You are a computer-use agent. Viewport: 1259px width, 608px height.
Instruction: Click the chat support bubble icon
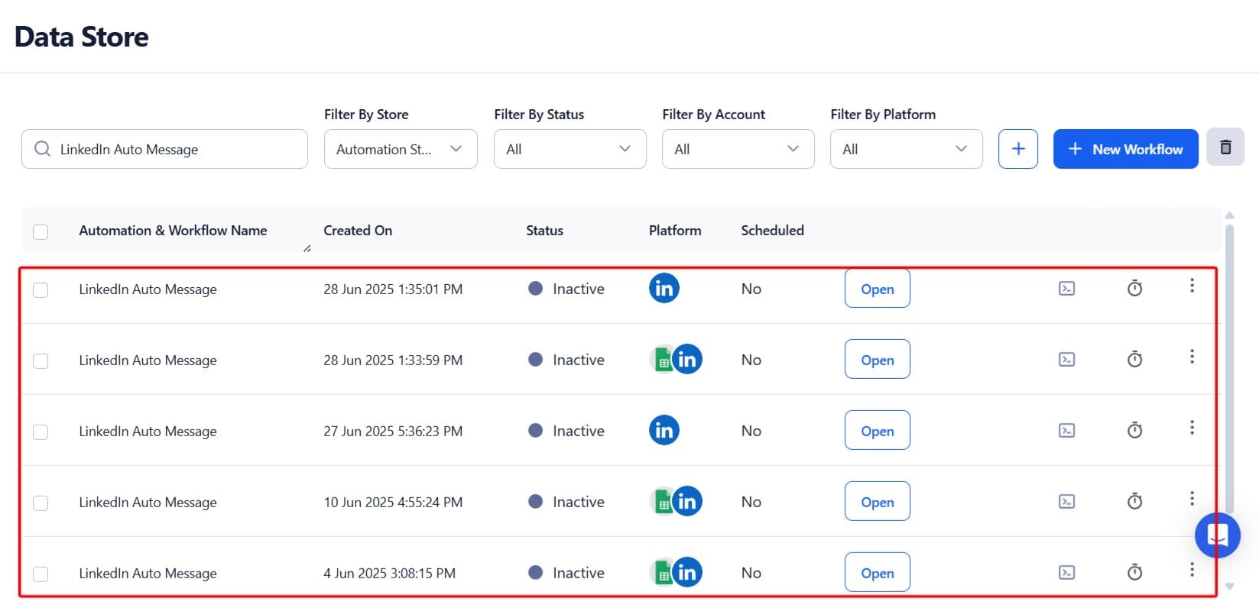(x=1217, y=535)
